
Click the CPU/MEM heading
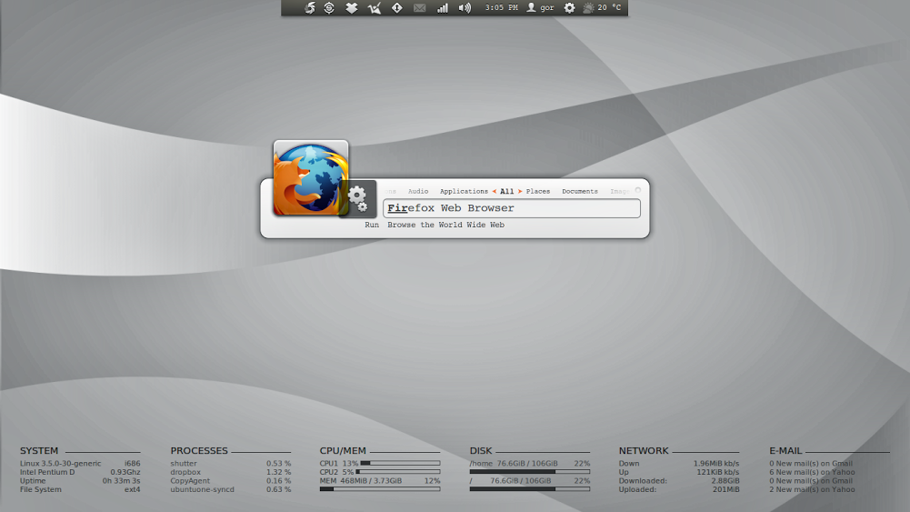[343, 450]
